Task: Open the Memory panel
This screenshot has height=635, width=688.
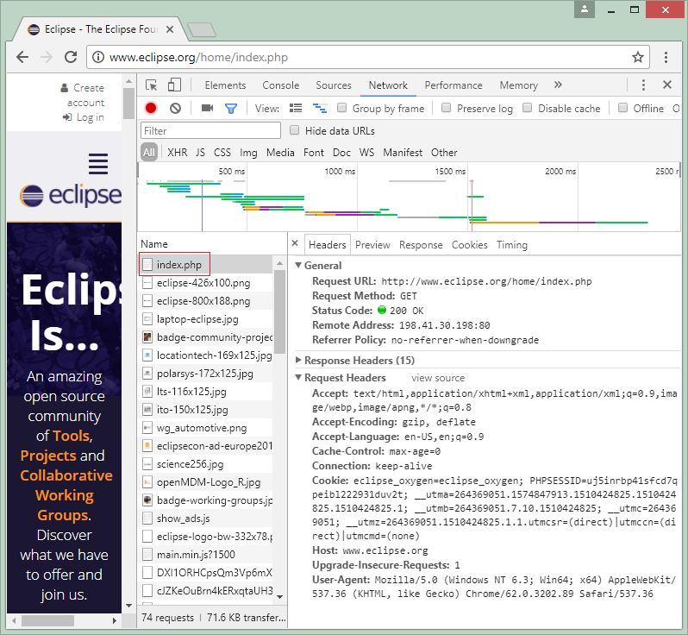Action: point(519,85)
